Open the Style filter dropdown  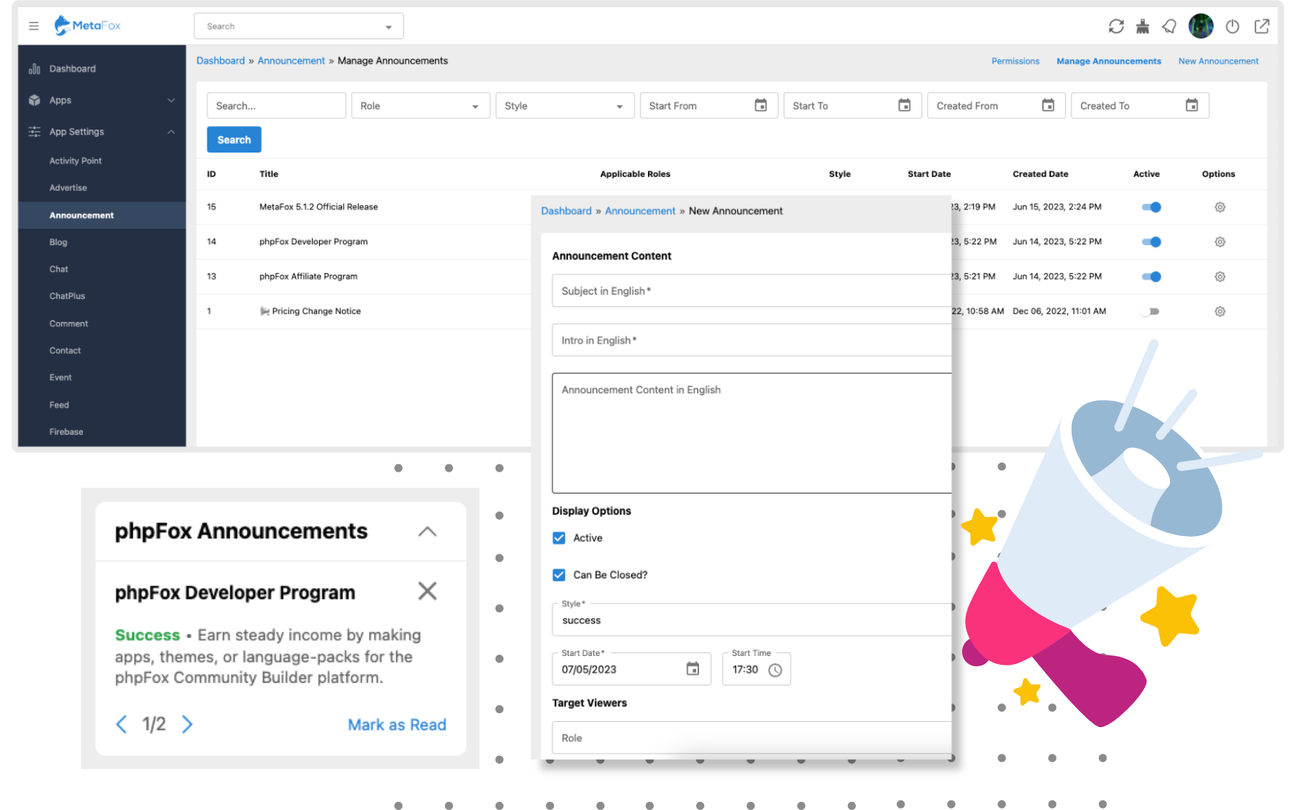pos(564,106)
